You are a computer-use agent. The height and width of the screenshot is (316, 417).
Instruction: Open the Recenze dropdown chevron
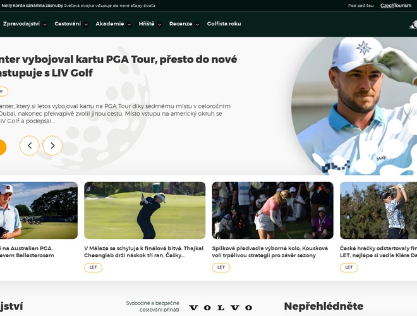(197, 25)
